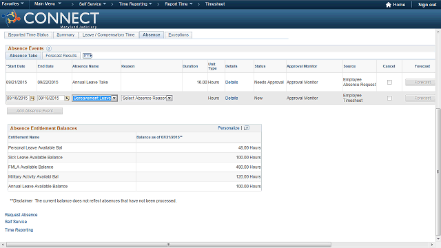This screenshot has height=248, width=441.
Task: Open the Start Date calendar picker
Action: coord(32,98)
